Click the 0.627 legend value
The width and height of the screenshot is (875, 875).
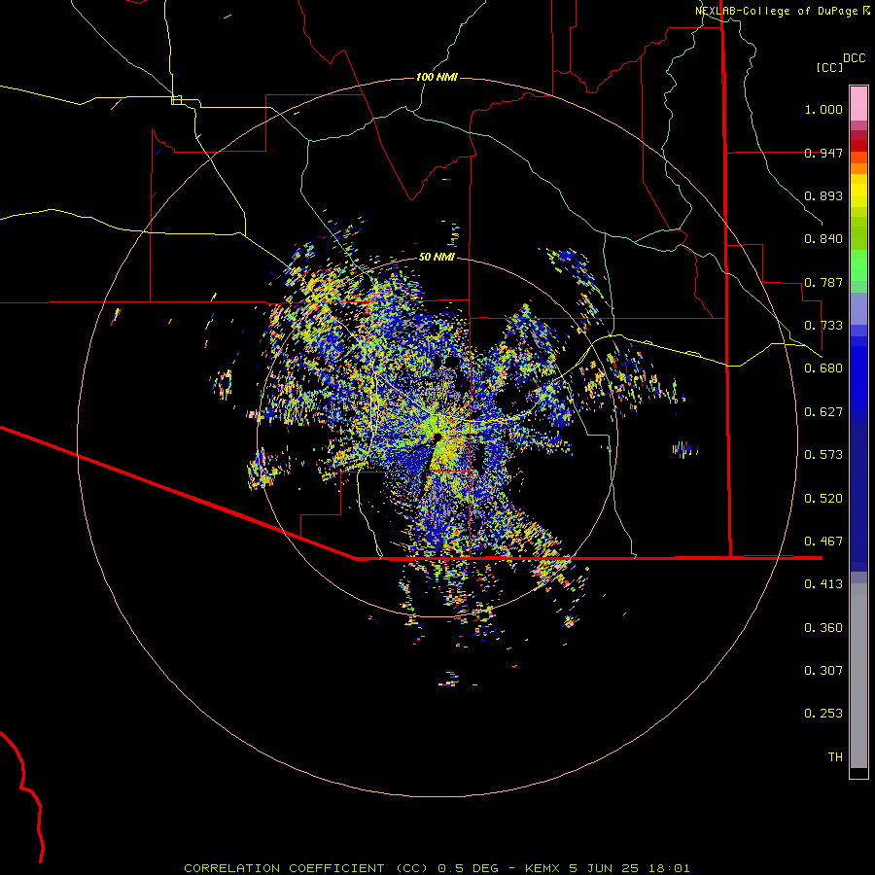click(x=823, y=412)
